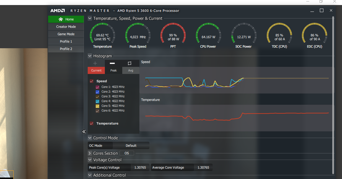The height and width of the screenshot is (179, 342).
Task: Switch to Creator Mode
Action: coord(66,27)
